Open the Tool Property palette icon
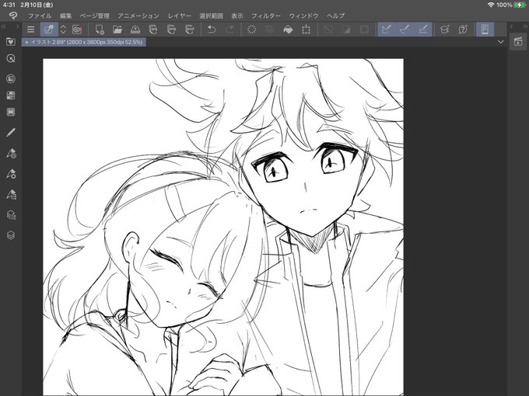The image size is (529, 396). 11,174
